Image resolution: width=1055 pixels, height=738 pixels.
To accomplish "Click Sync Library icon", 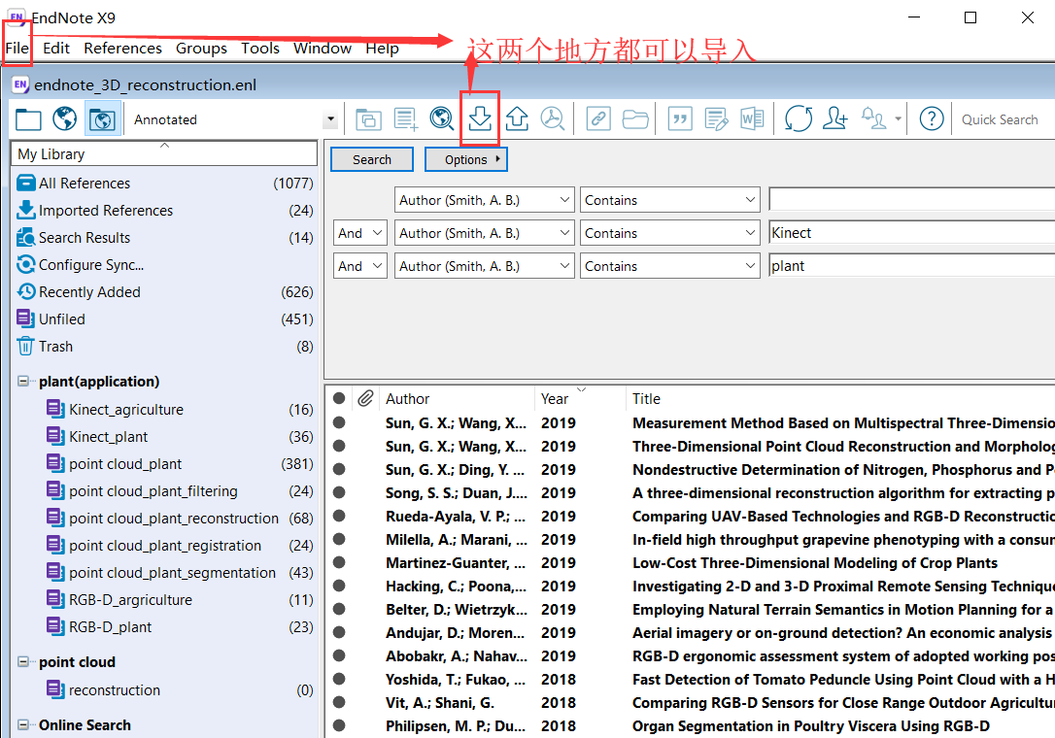I will click(799, 119).
